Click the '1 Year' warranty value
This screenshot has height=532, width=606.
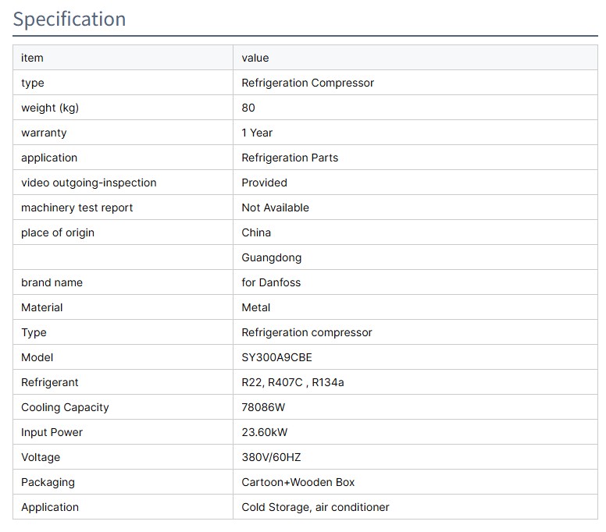pos(257,133)
